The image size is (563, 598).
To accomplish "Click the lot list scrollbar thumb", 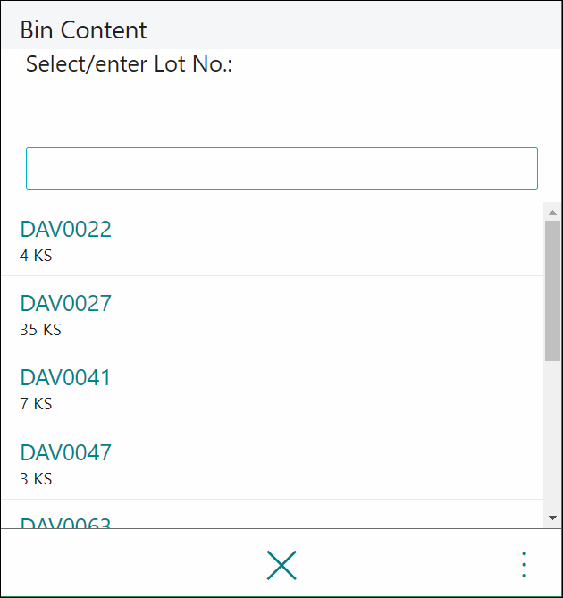I will coord(552,291).
